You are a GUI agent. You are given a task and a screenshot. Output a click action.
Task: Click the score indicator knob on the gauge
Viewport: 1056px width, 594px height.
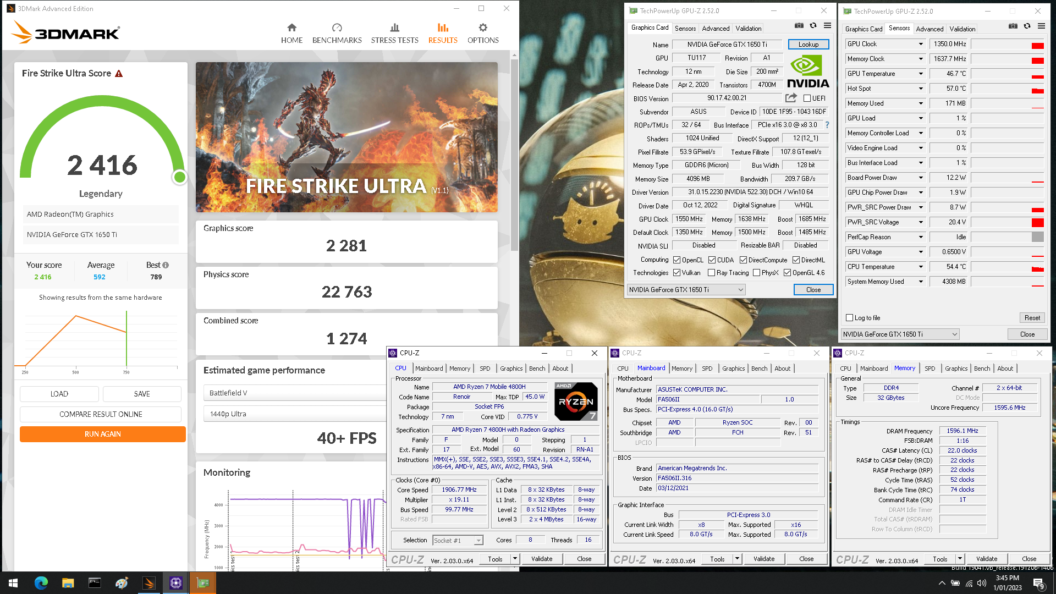click(179, 177)
